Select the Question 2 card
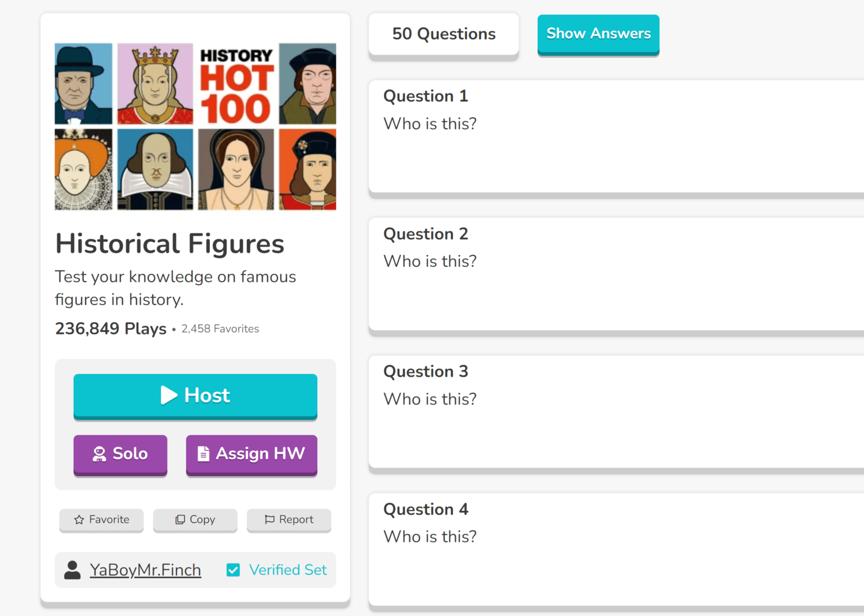This screenshot has height=616, width=864. [x=616, y=274]
